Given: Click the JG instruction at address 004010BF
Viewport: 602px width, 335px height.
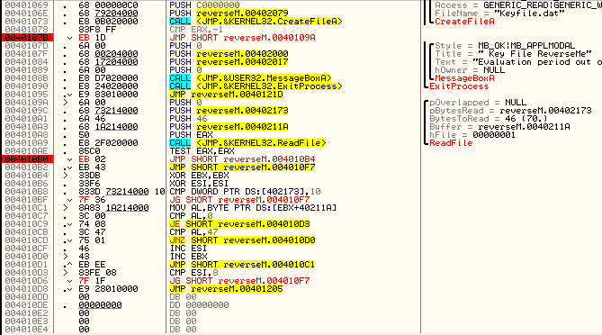Looking at the screenshot, I should click(239, 200).
